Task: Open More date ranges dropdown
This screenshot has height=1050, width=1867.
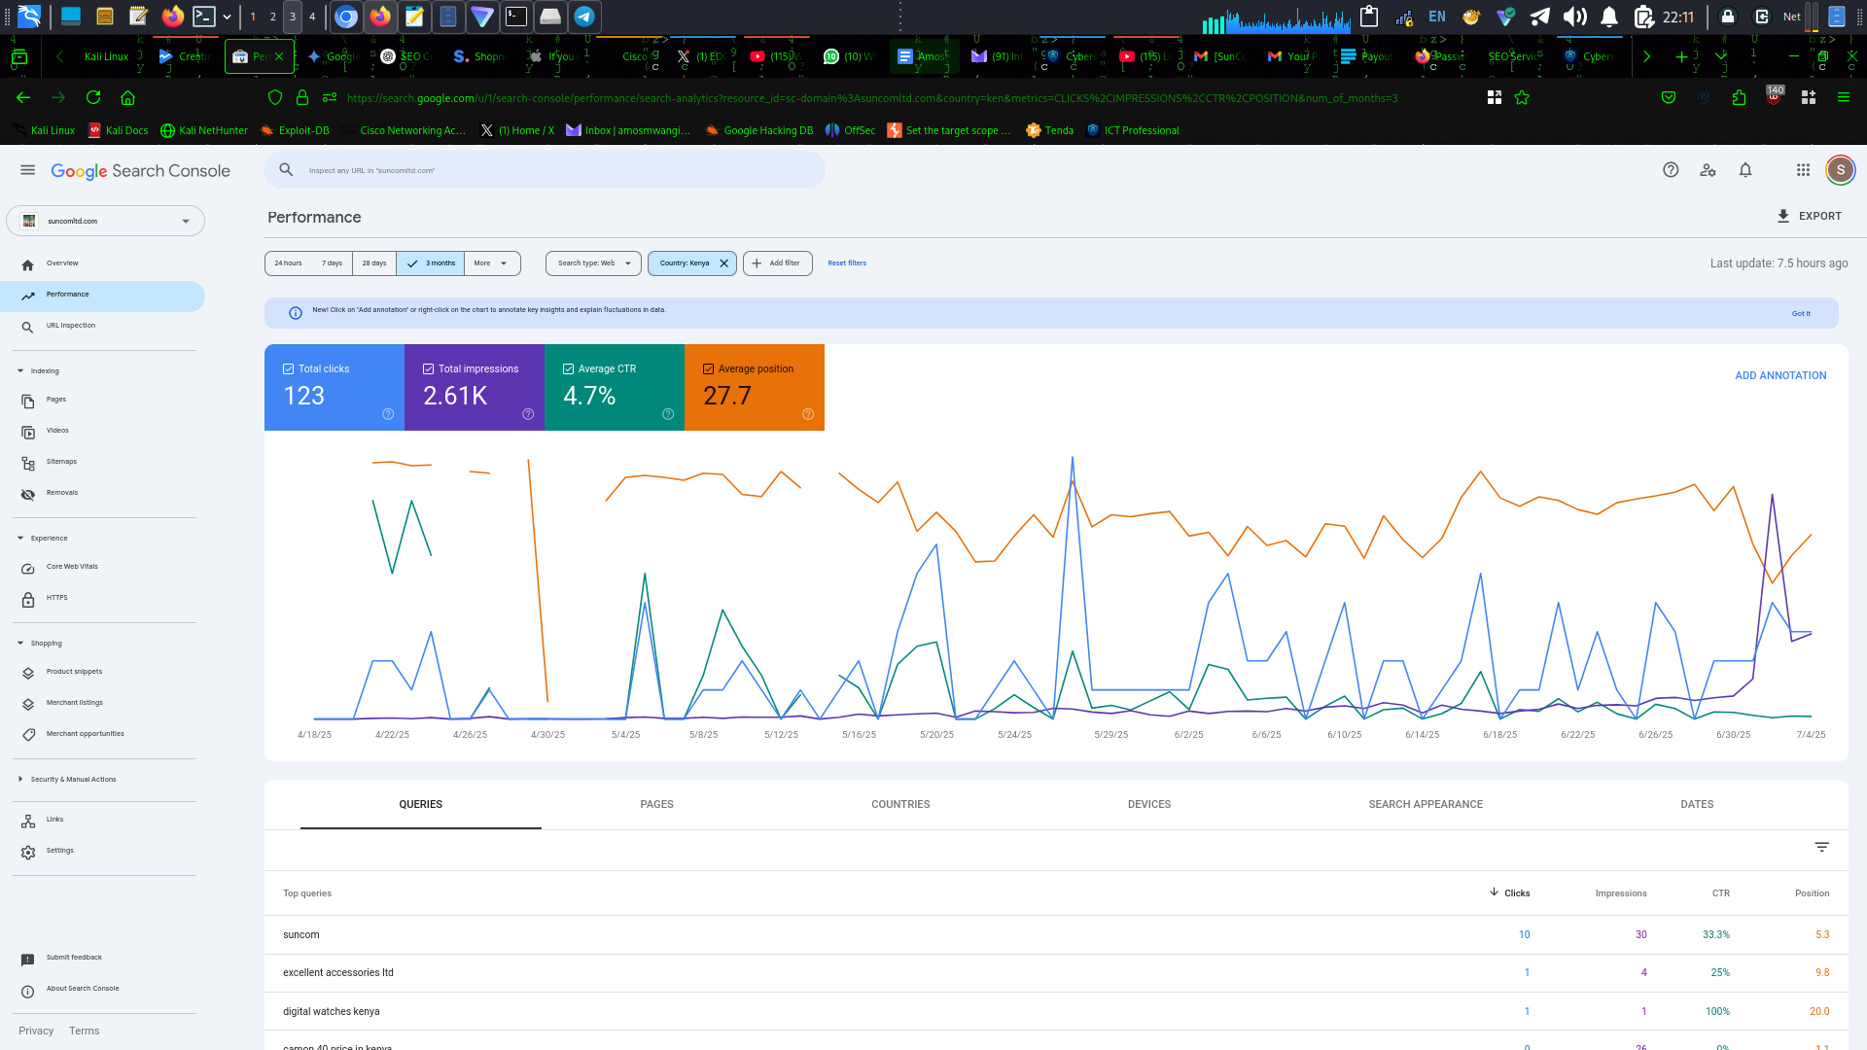Action: point(491,263)
